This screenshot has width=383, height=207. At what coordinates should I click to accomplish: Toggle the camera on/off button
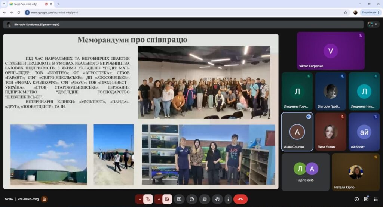tap(167, 199)
